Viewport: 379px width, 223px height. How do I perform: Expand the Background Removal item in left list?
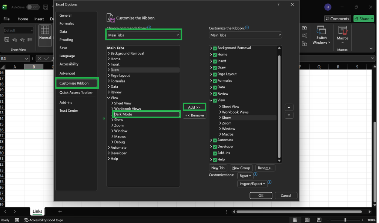click(x=109, y=53)
